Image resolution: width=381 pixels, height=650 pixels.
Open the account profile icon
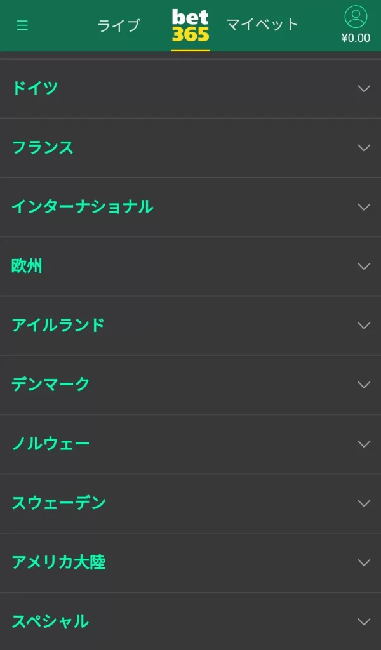coord(356,17)
